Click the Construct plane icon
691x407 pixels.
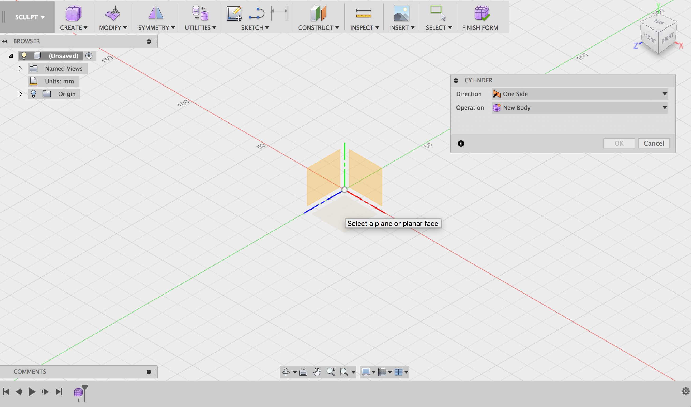(x=318, y=13)
